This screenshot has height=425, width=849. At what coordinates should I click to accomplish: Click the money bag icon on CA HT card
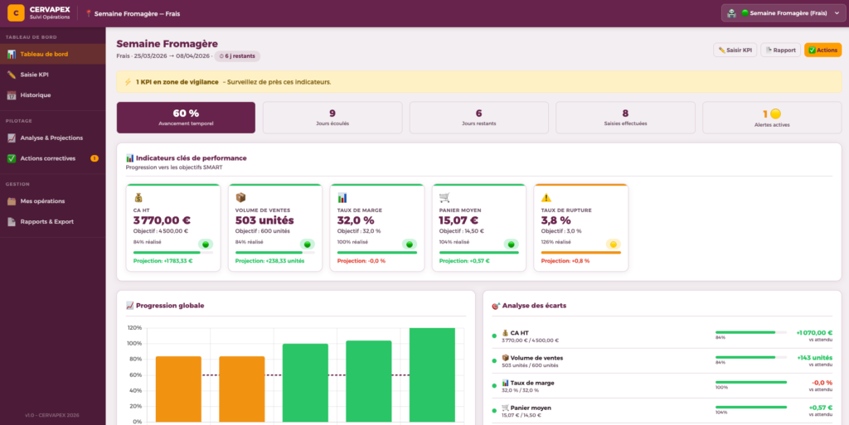pyautogui.click(x=138, y=198)
